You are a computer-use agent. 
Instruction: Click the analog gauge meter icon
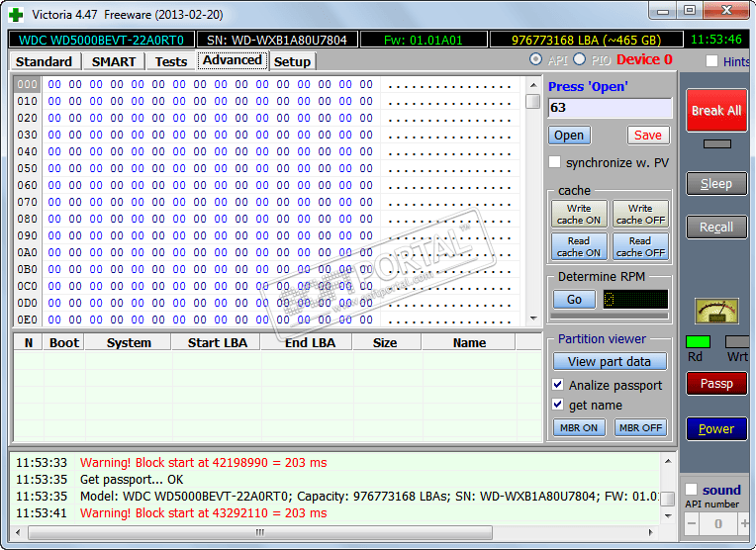[716, 311]
